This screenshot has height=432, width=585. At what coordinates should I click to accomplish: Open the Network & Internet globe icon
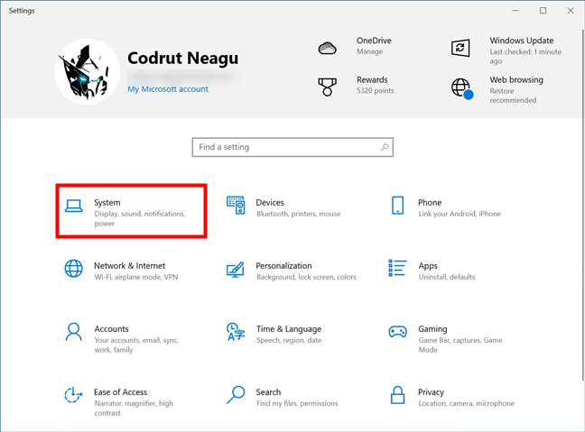[73, 269]
